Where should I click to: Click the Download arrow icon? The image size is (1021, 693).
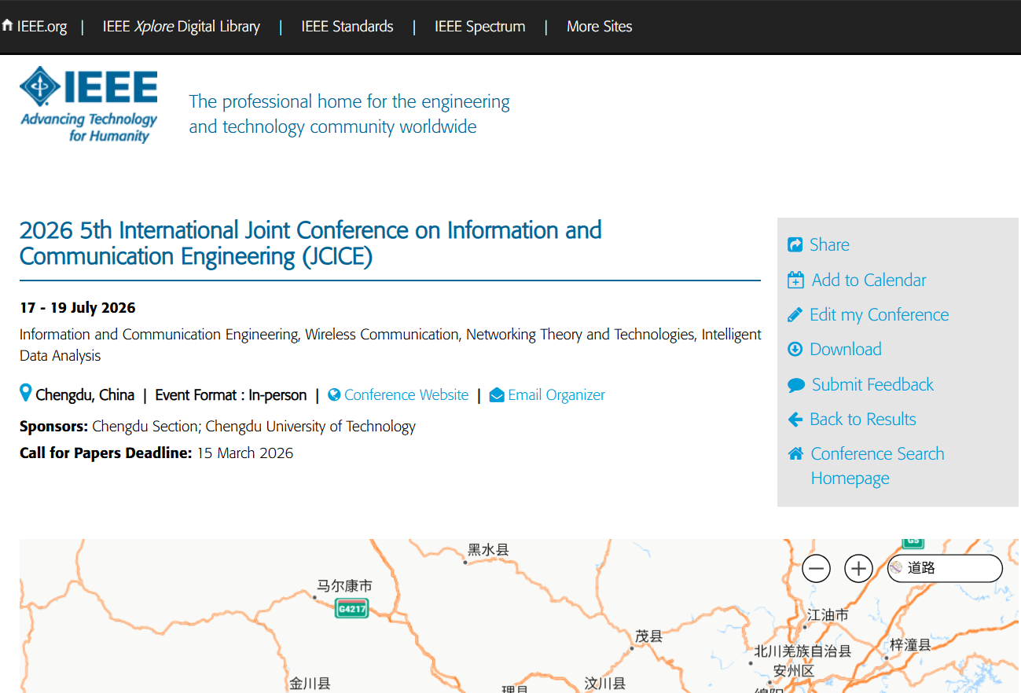click(795, 350)
